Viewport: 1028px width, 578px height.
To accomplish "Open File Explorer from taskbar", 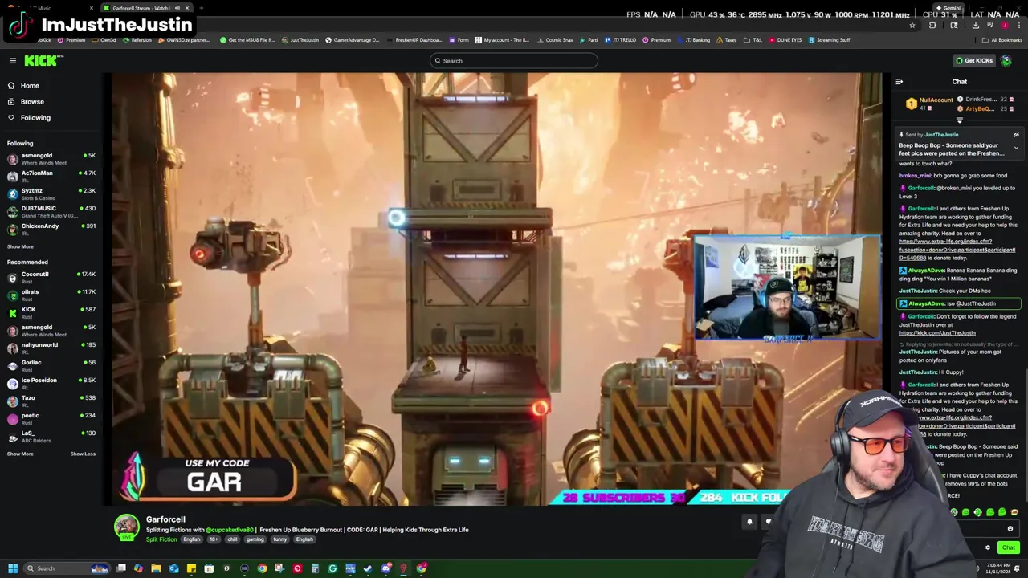I will [156, 568].
